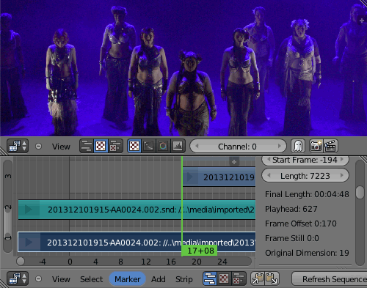The width and height of the screenshot is (367, 288).
Task: Toggle ghost backdrop overlay icon
Action: pos(298,146)
